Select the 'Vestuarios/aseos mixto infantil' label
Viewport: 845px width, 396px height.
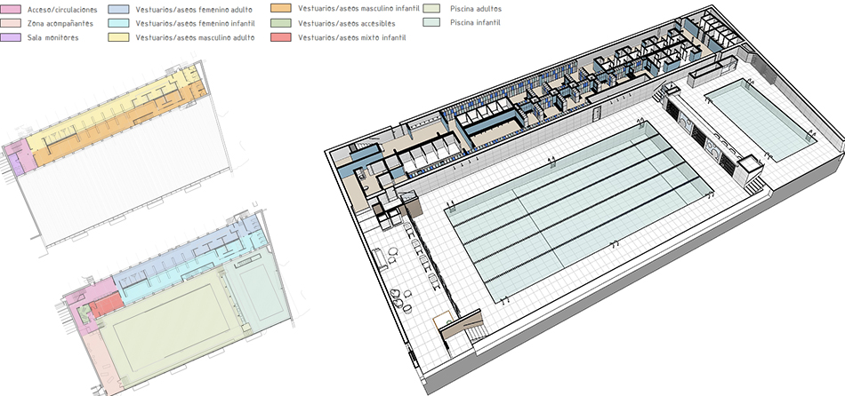352,37
